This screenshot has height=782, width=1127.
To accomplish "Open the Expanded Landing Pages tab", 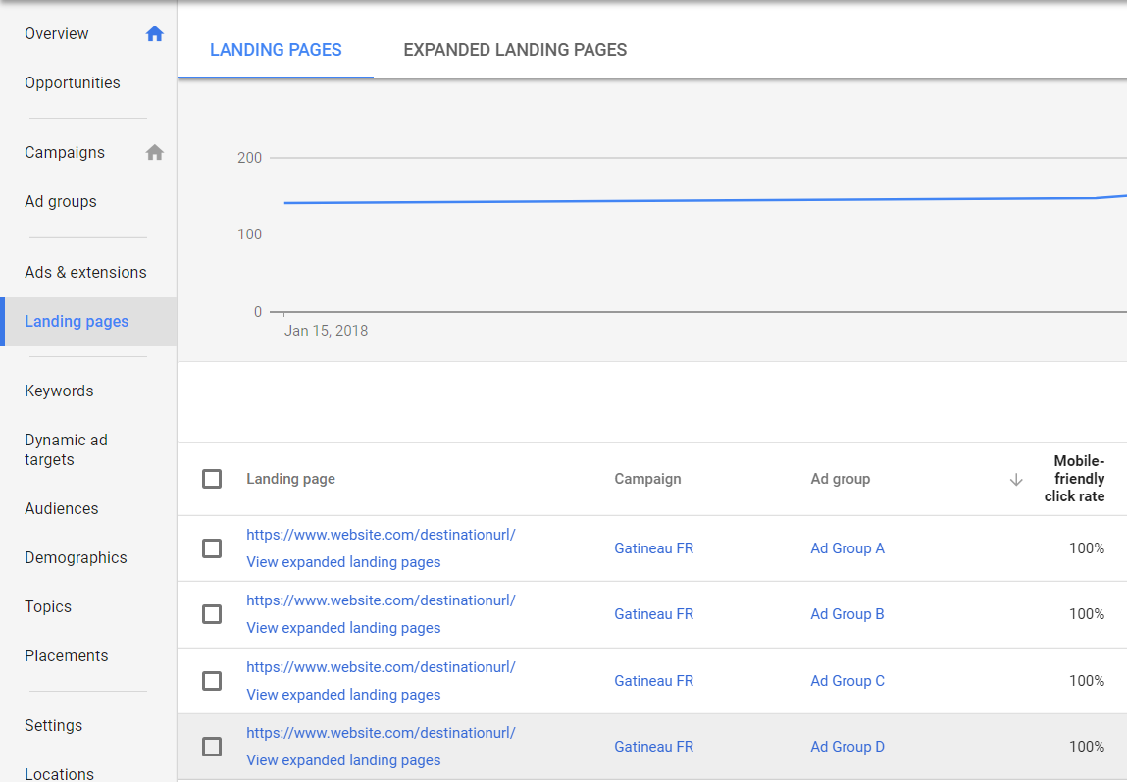I will click(515, 50).
